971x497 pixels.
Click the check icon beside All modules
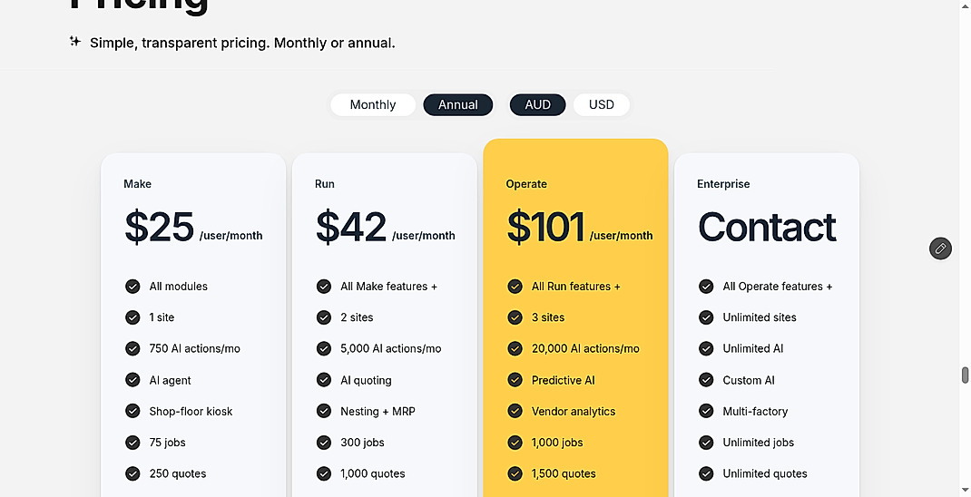[x=132, y=286]
